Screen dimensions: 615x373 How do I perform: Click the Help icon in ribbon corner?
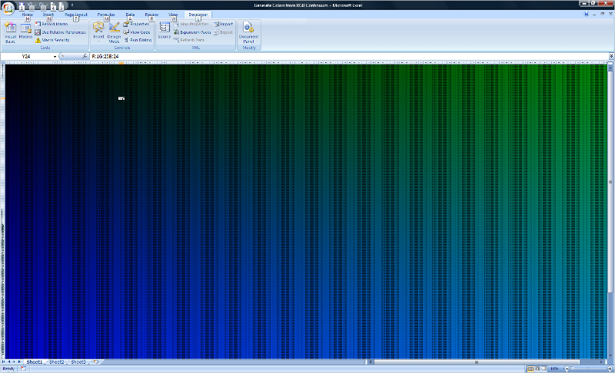click(x=587, y=14)
